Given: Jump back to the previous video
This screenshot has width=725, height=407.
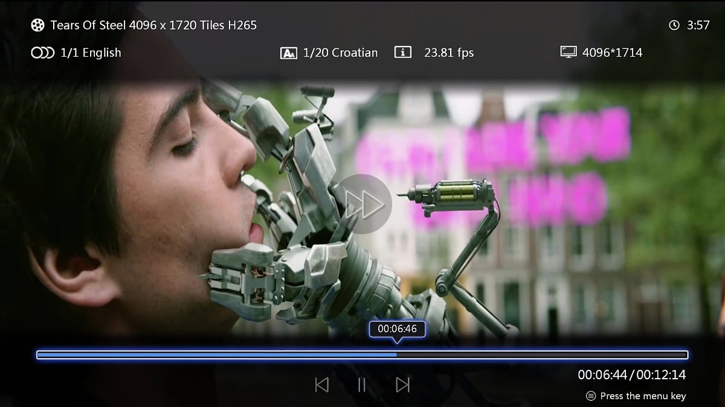Looking at the screenshot, I should point(321,384).
